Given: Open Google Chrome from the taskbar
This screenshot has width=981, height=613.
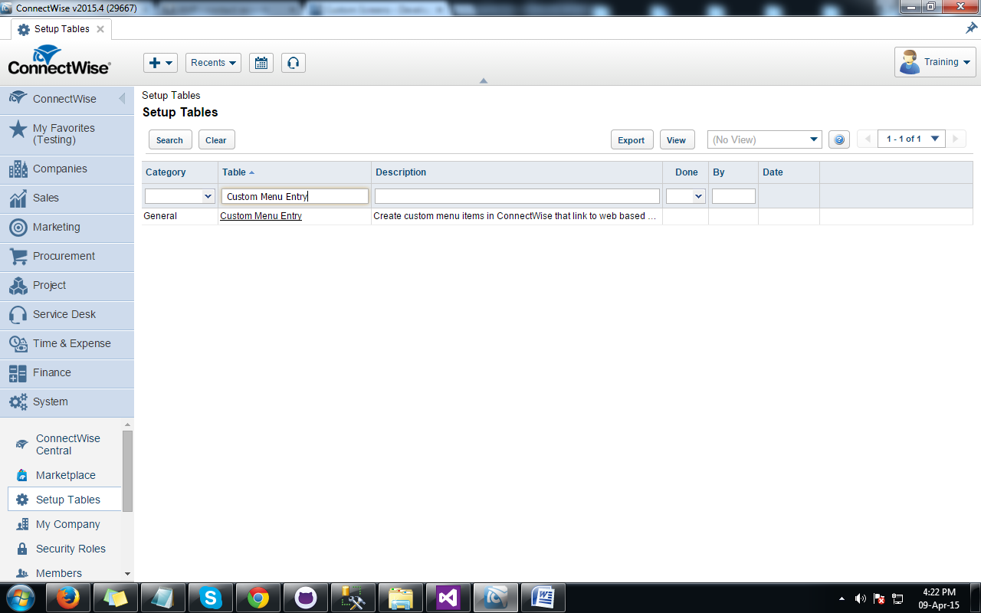Looking at the screenshot, I should tap(258, 598).
